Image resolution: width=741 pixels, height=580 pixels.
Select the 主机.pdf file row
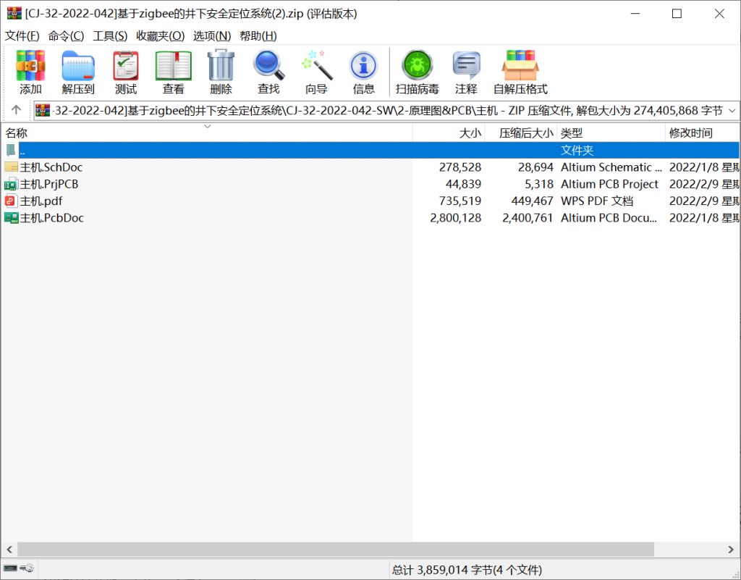click(x=41, y=201)
